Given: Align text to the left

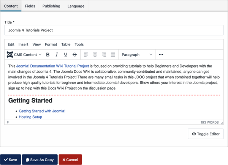Looking at the screenshot, I should [86, 55].
